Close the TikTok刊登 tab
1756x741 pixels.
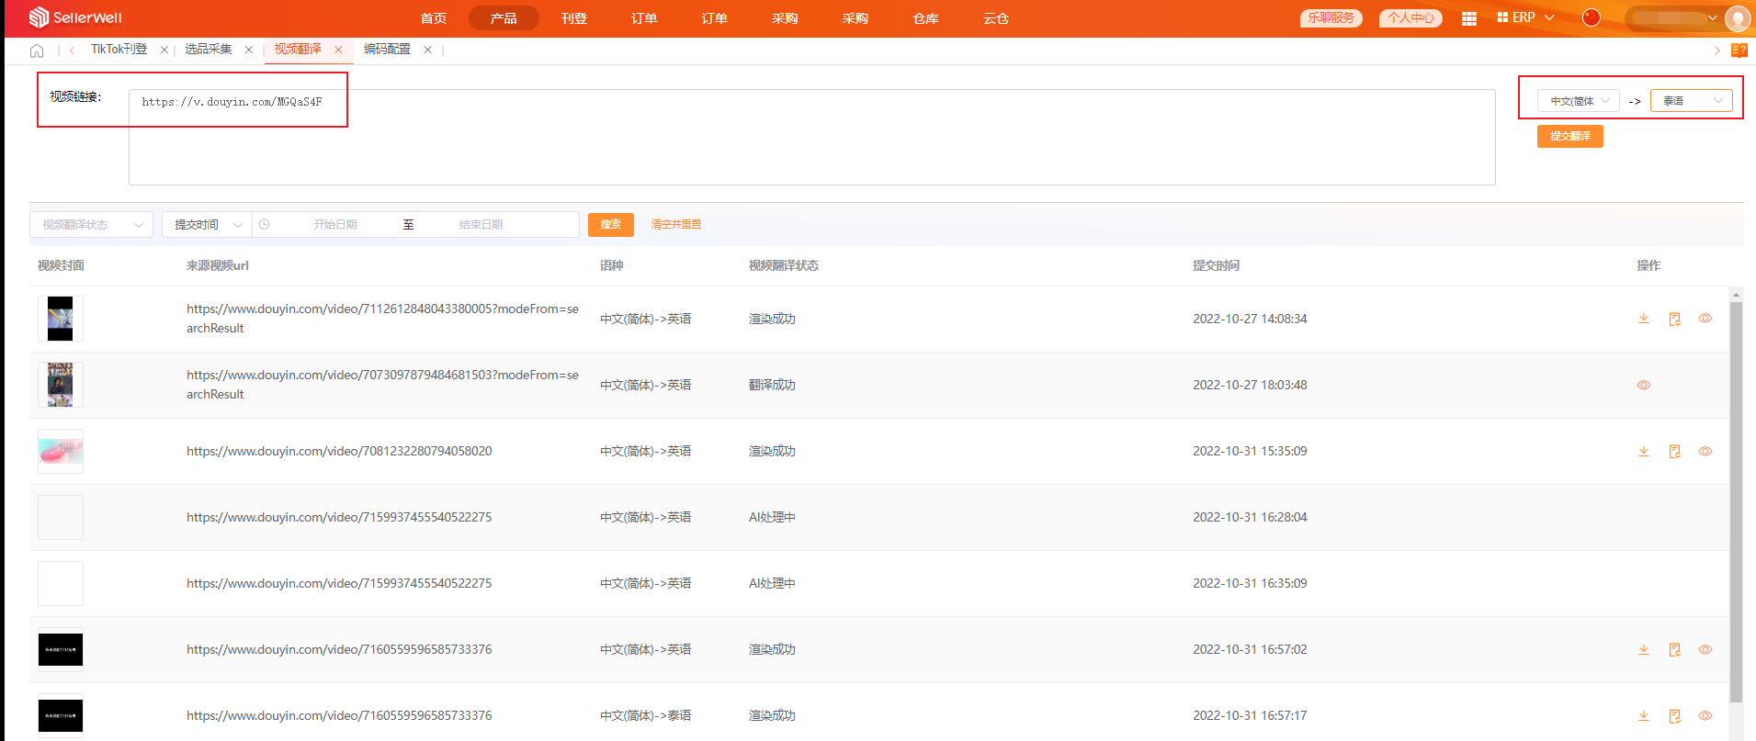tap(164, 50)
